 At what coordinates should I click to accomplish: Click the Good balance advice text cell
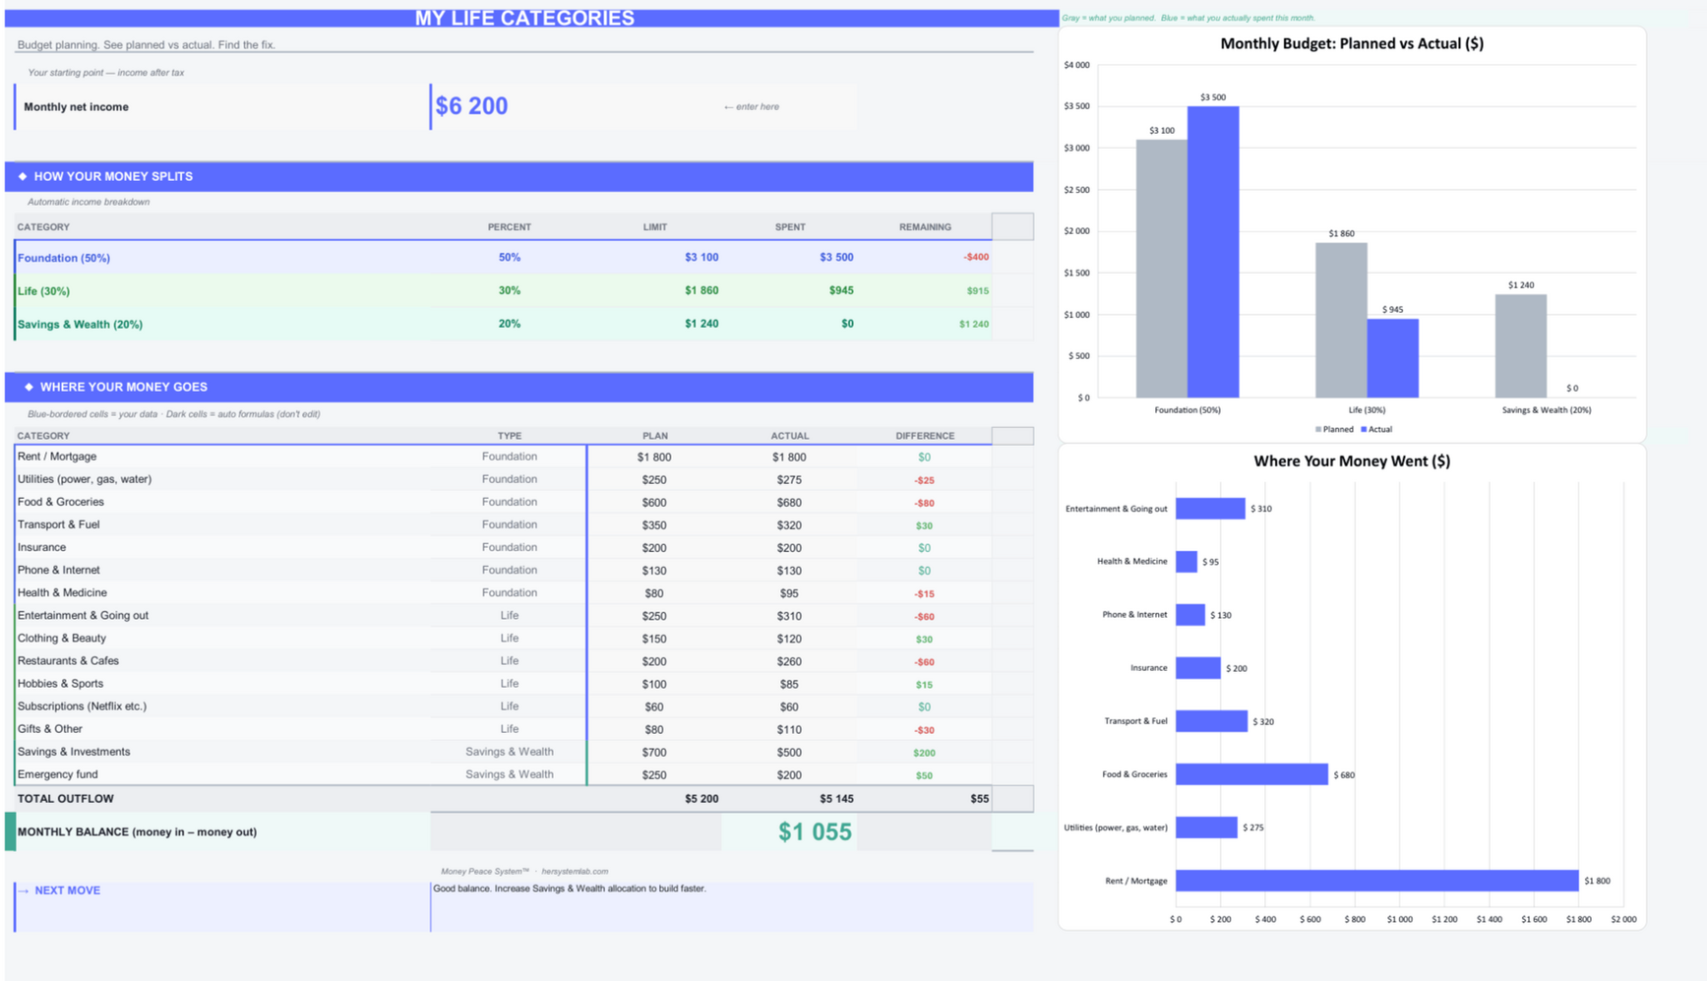[732, 906]
